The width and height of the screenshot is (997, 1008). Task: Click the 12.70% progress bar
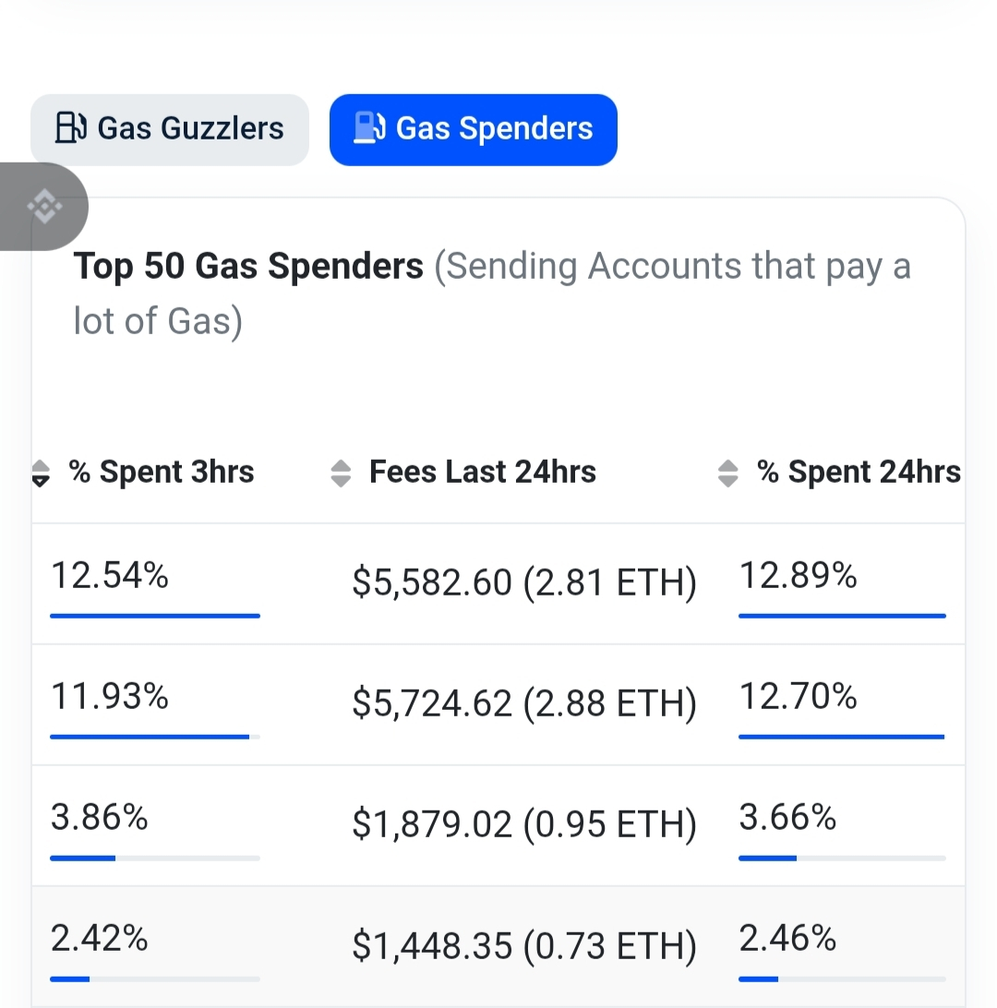(842, 737)
